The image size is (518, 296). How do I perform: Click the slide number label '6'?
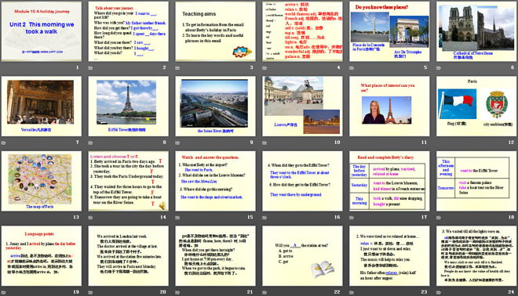point(513,67)
